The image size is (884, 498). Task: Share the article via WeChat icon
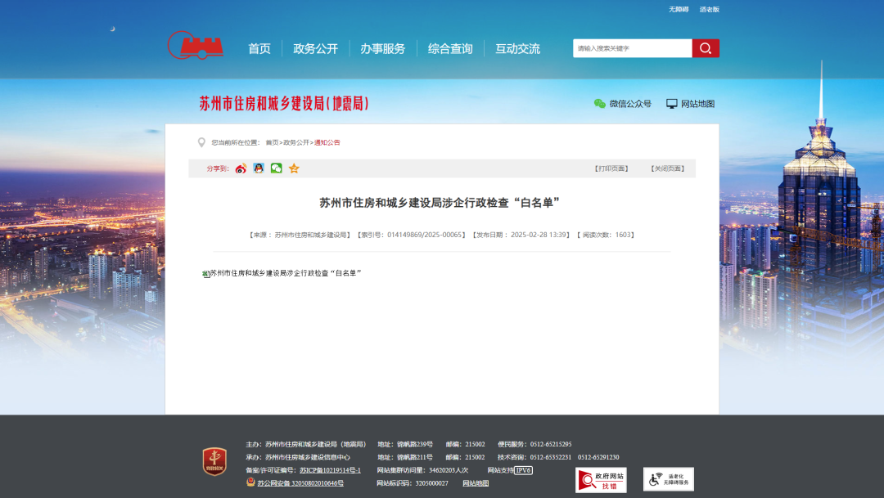coord(277,168)
